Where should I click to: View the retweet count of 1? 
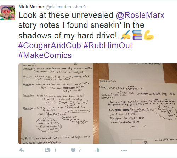coord(55,150)
